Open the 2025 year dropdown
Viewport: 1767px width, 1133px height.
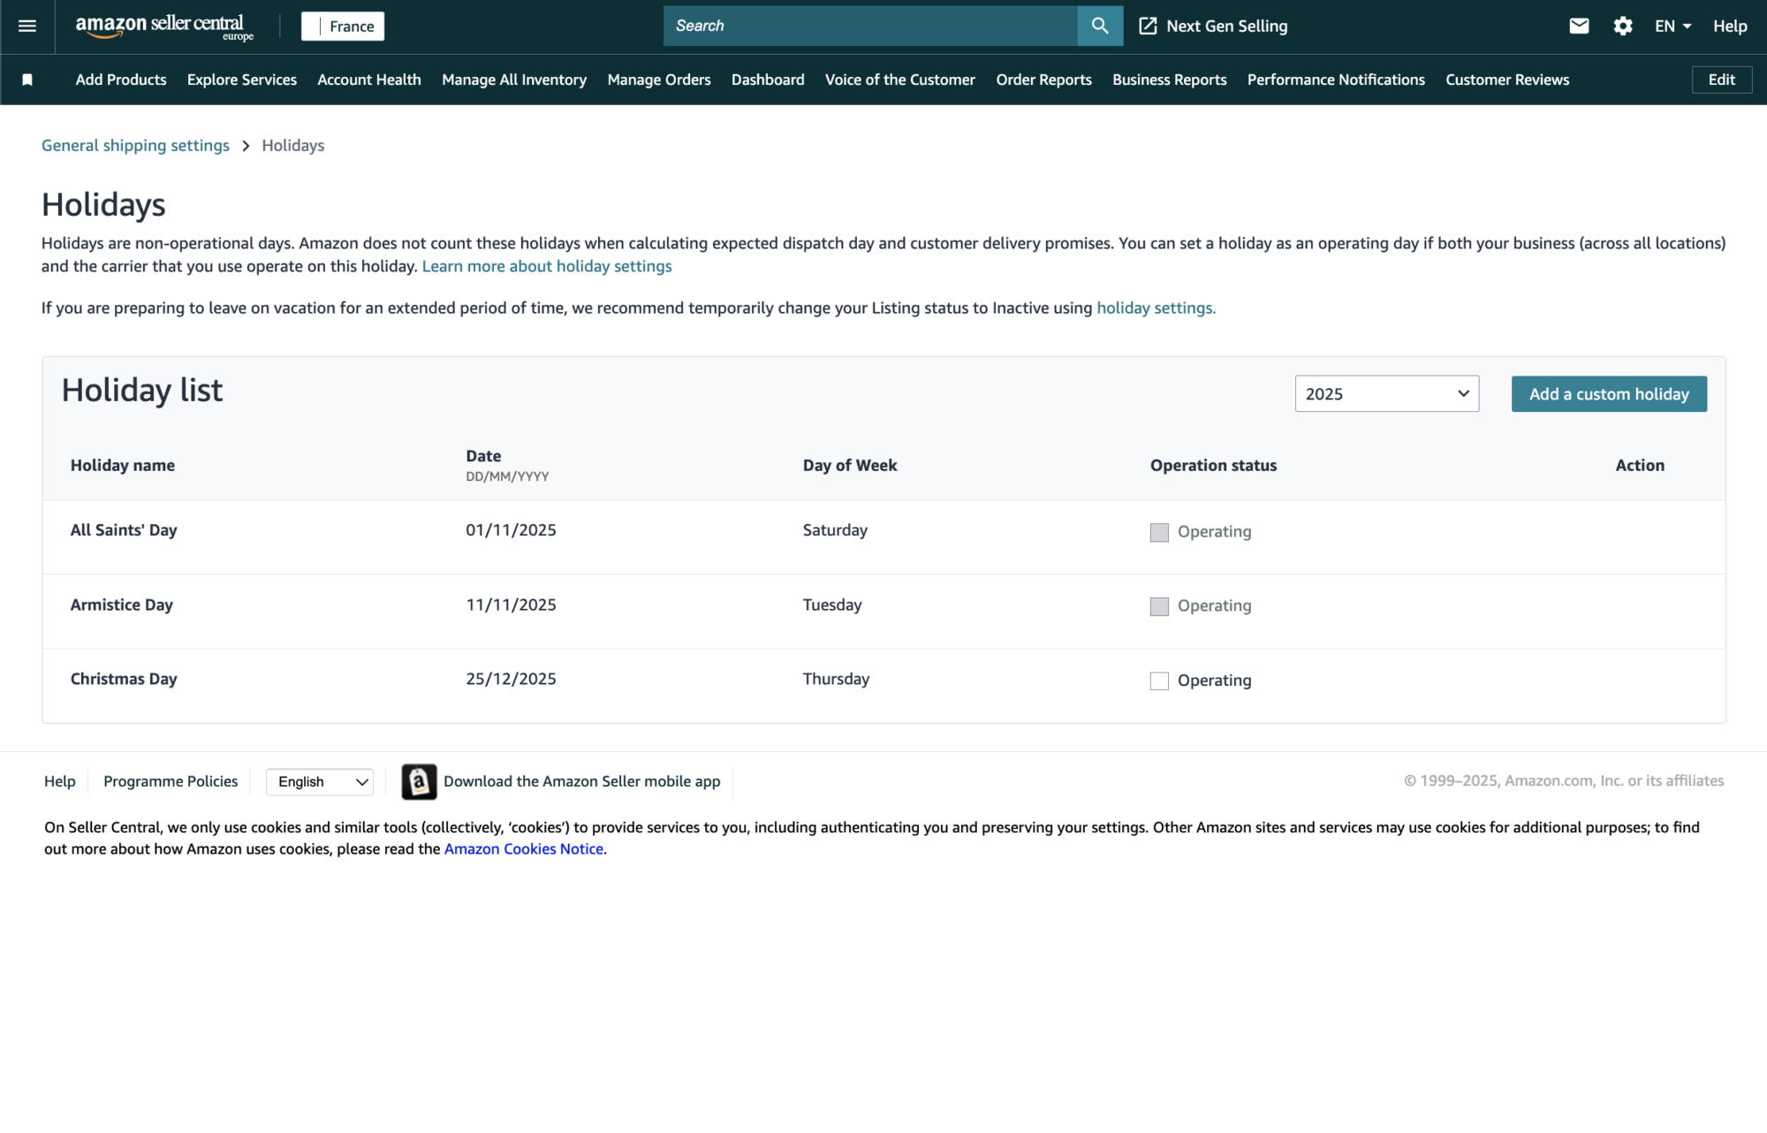[x=1386, y=394]
